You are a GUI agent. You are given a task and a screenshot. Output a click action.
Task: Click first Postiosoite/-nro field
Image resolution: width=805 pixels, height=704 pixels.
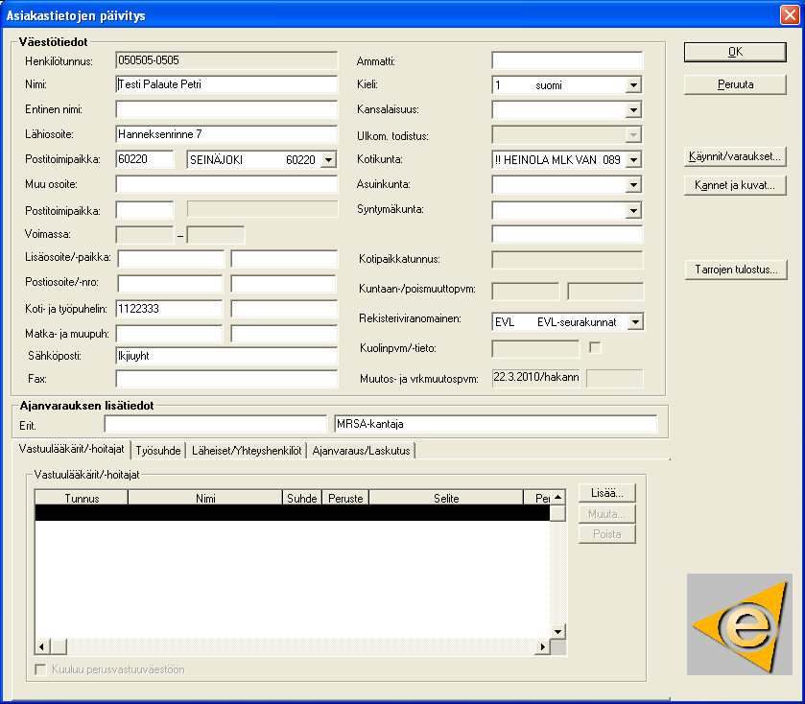coord(170,284)
